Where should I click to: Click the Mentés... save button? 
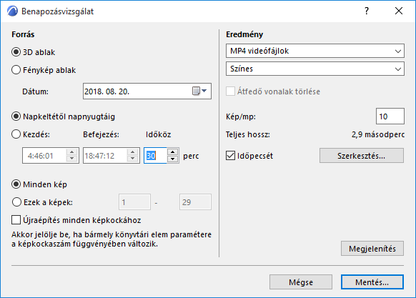[372, 282]
